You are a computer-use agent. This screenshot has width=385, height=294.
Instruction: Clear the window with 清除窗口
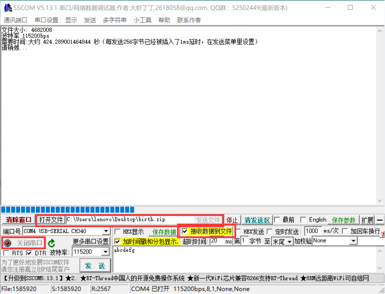tap(18, 220)
